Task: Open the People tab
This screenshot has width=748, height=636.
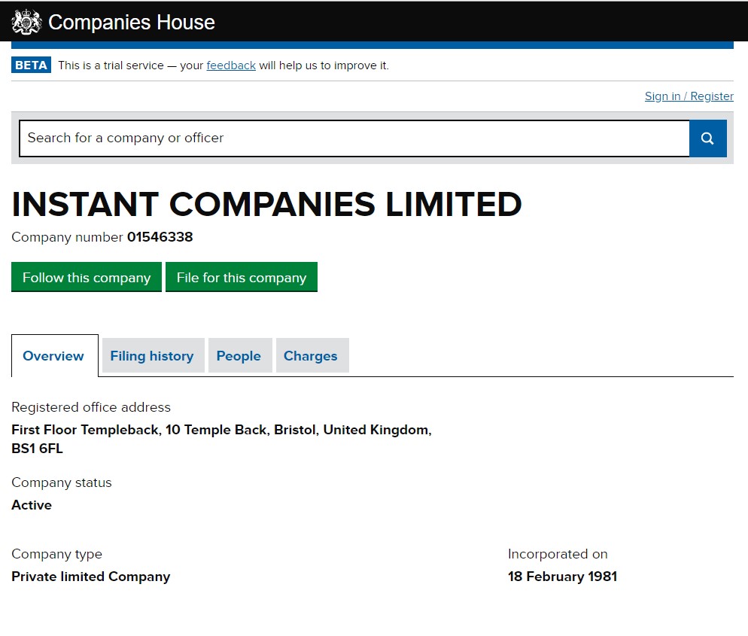Action: (239, 356)
